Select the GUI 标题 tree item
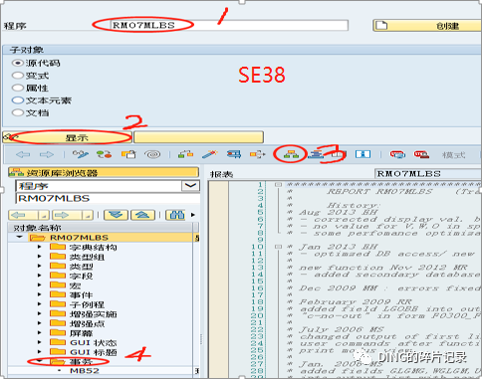This screenshot has height=379, width=482. click(x=94, y=352)
